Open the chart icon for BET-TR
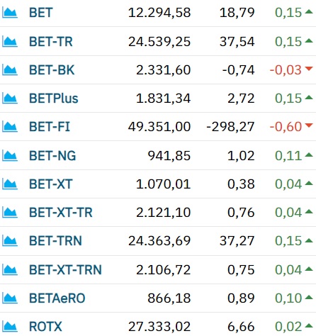Viewport: 316px width, 336px height. click(x=10, y=42)
